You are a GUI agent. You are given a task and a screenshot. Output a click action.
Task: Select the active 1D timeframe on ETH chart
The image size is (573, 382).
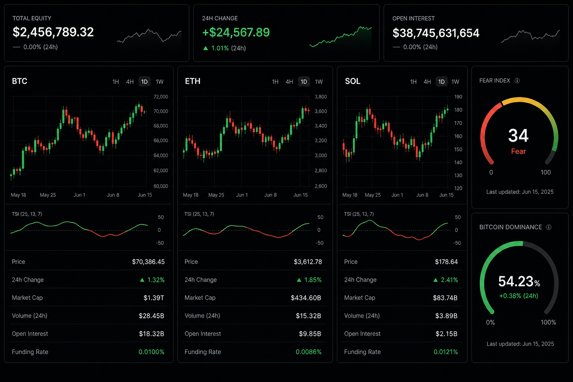point(304,82)
